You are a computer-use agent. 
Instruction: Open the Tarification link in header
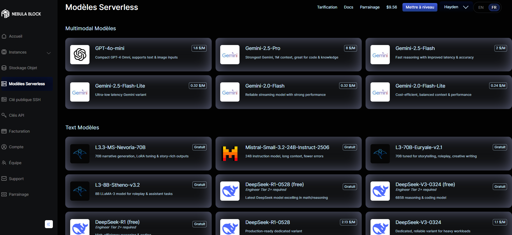click(327, 7)
